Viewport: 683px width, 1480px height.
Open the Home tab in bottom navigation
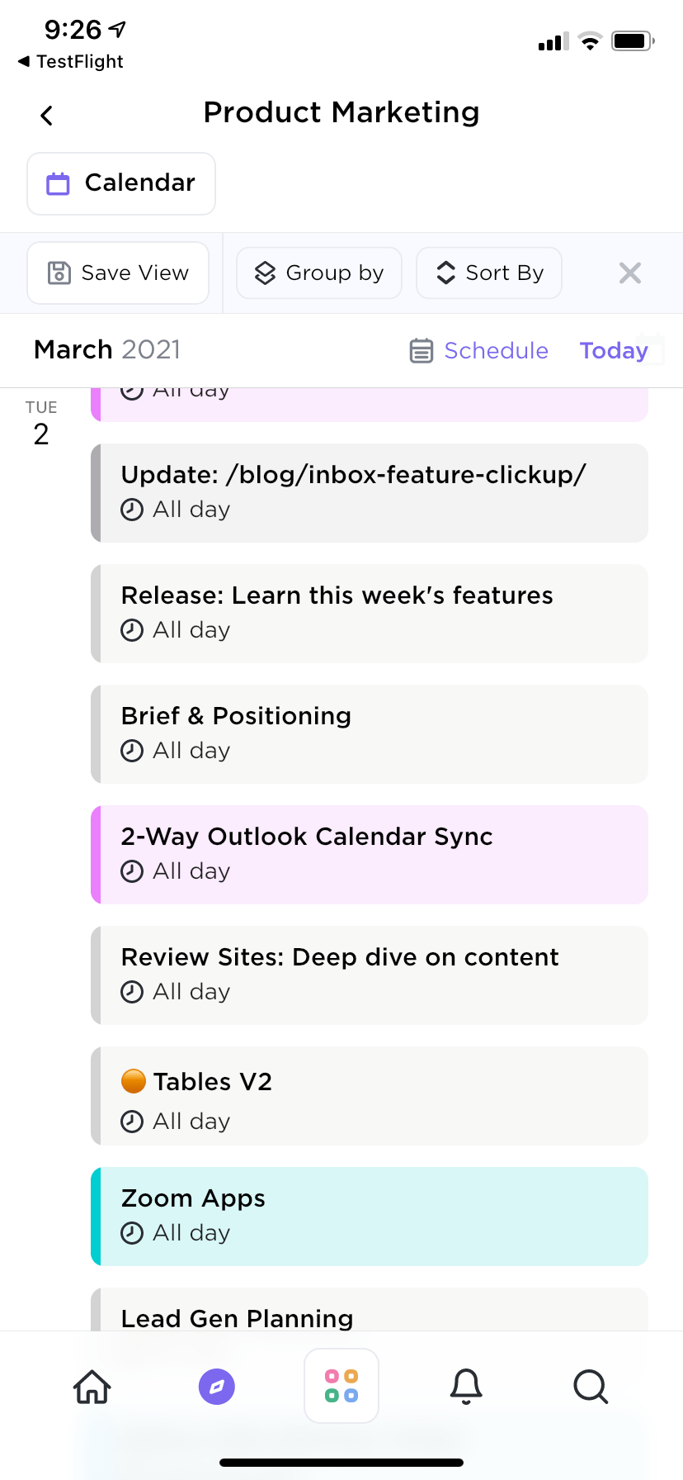pyautogui.click(x=91, y=1387)
